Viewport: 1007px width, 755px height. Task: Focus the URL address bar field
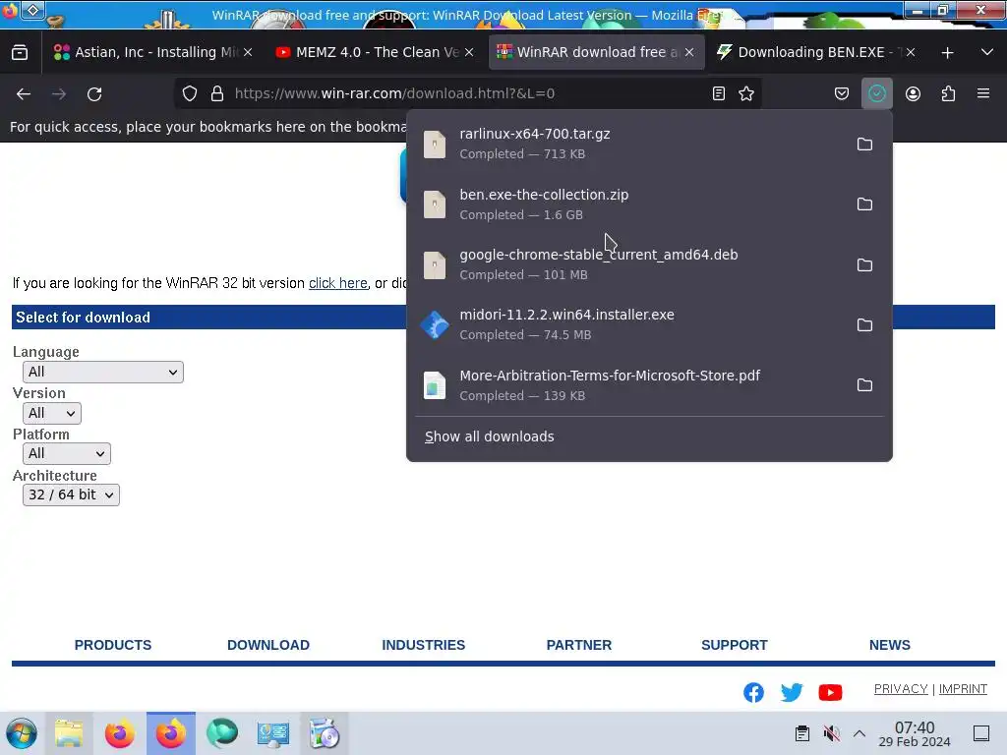point(467,93)
